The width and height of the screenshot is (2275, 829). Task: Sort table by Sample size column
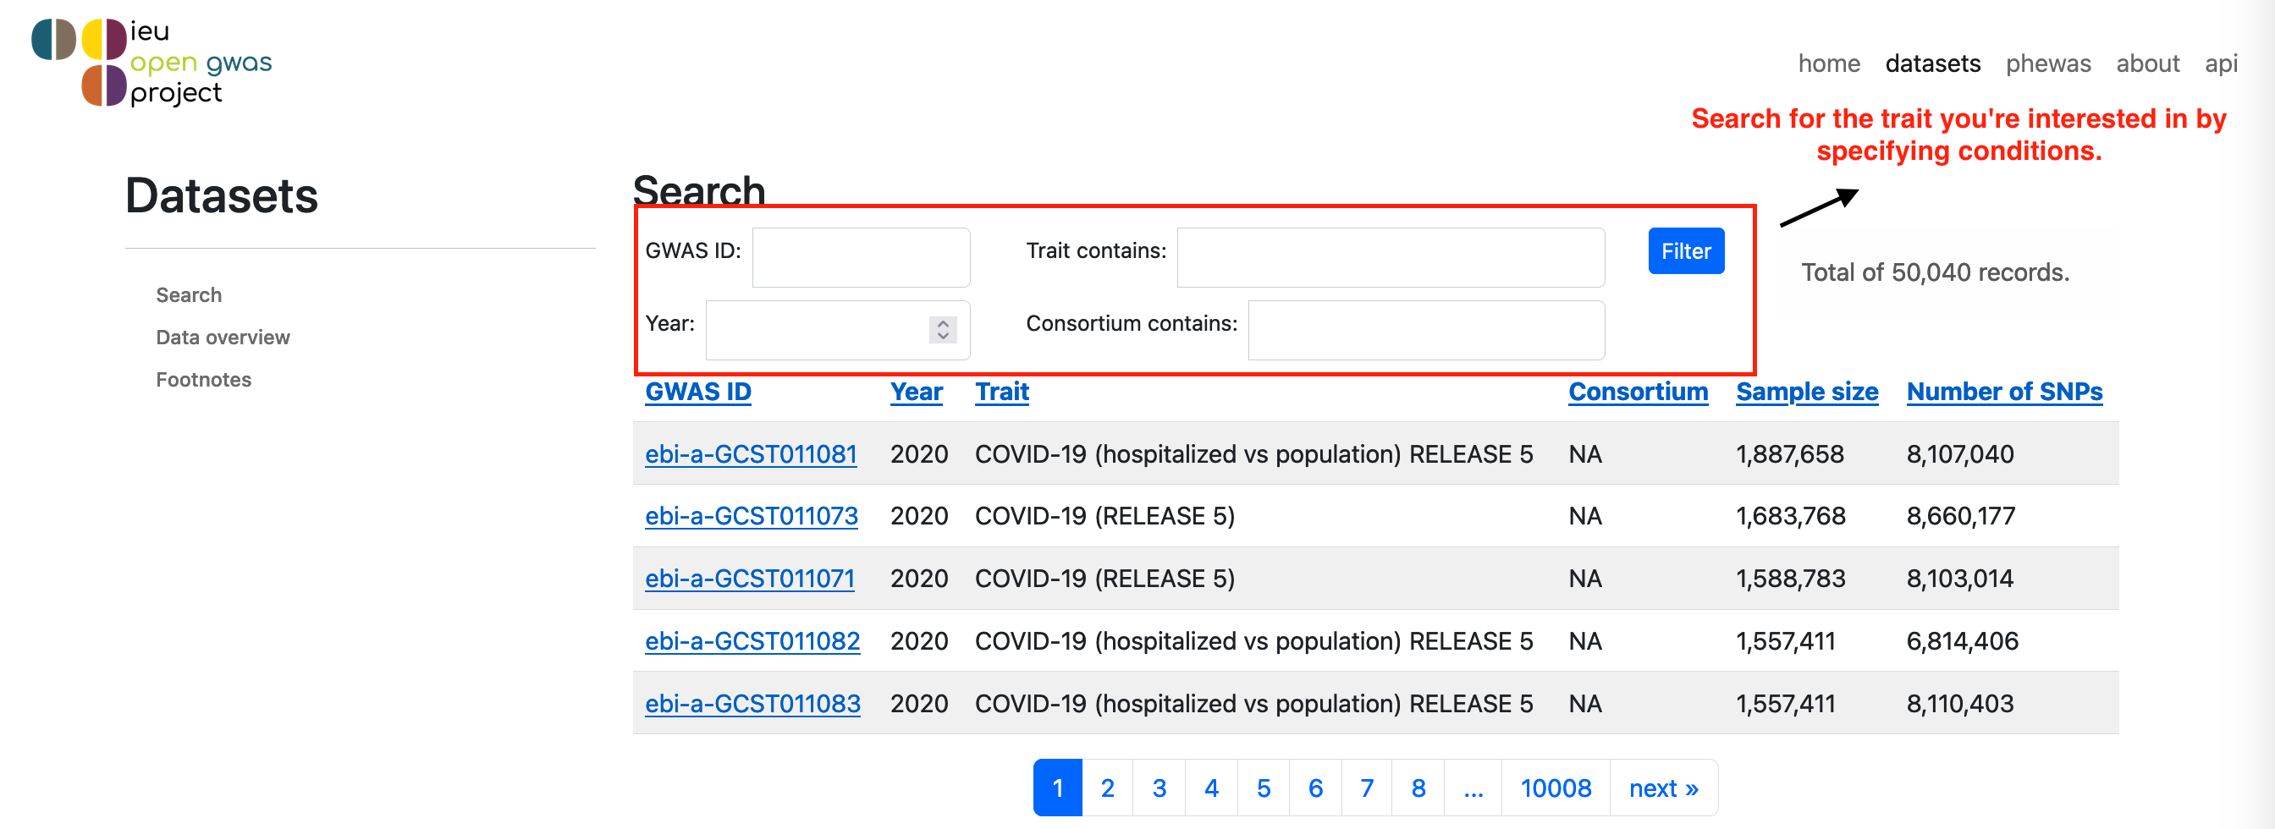(x=1806, y=391)
